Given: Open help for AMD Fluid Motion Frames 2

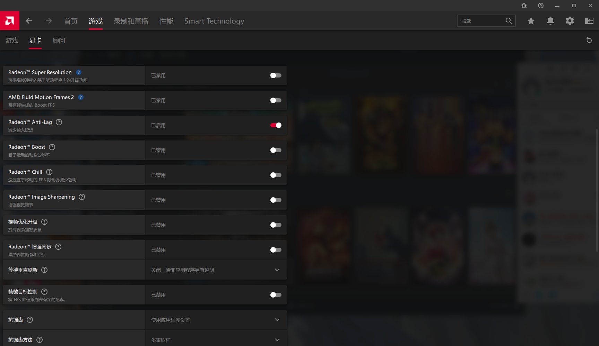Looking at the screenshot, I should point(81,97).
